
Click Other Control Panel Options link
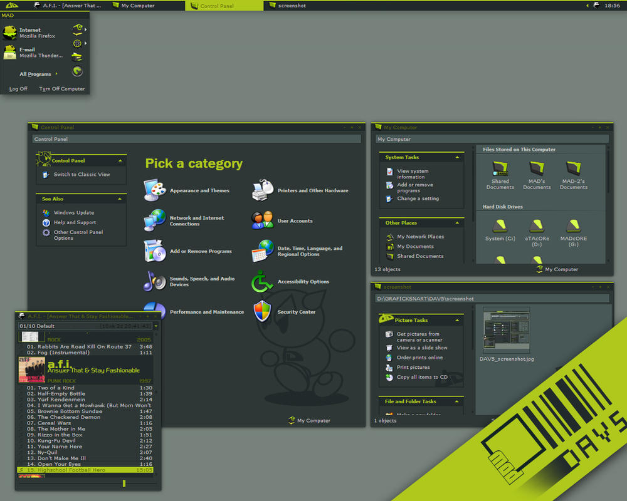[78, 235]
